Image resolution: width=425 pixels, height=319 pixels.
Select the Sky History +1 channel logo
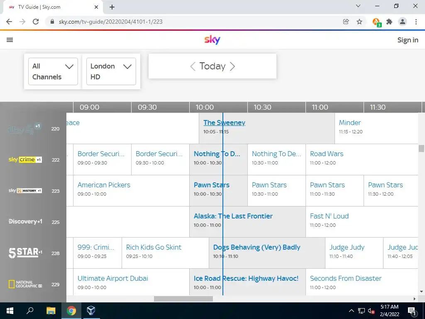pos(24,191)
